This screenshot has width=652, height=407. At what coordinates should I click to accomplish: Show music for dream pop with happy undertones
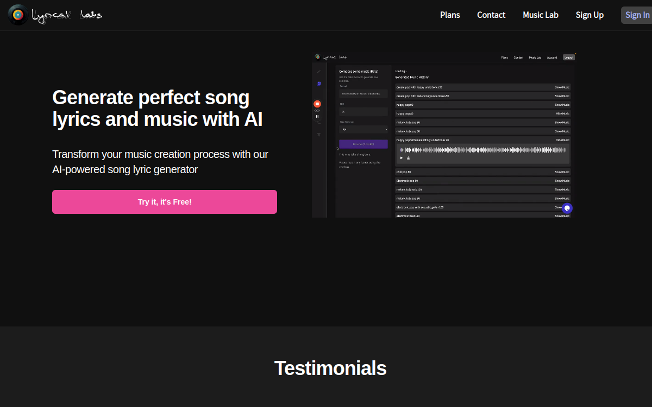coord(562,87)
